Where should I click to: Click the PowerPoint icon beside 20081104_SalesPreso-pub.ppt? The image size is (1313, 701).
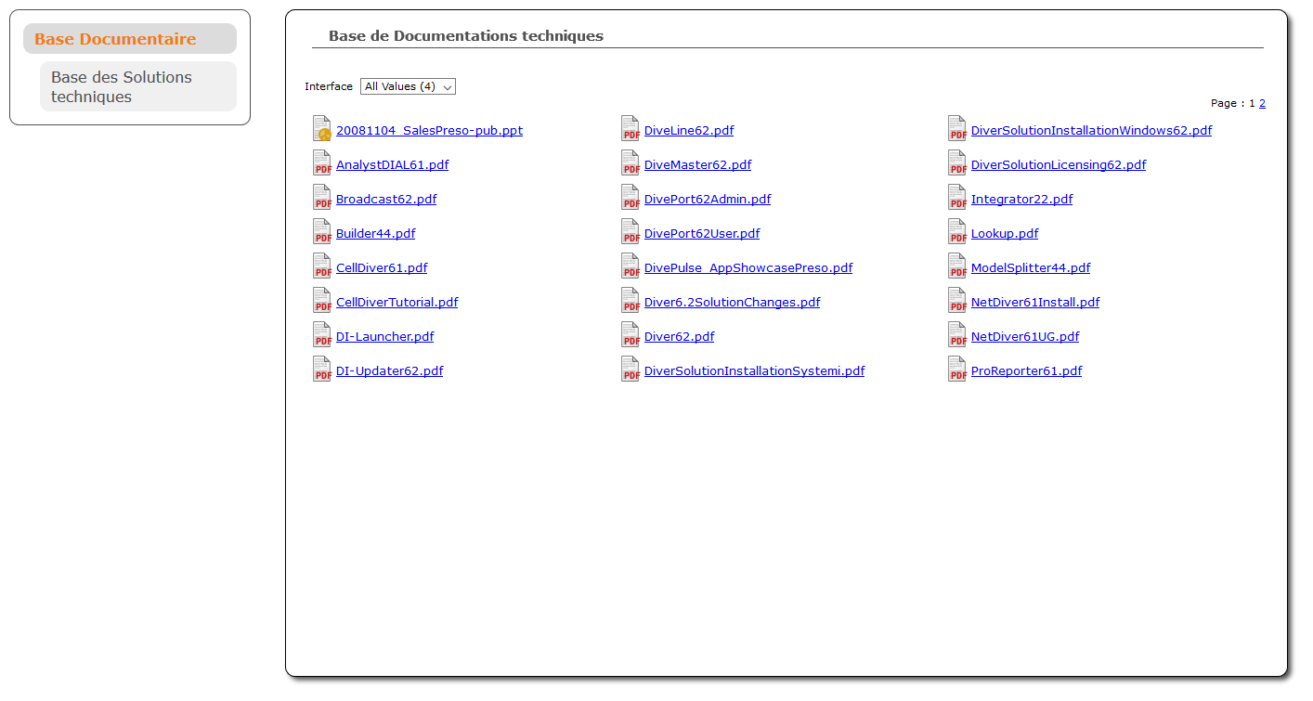(322, 128)
